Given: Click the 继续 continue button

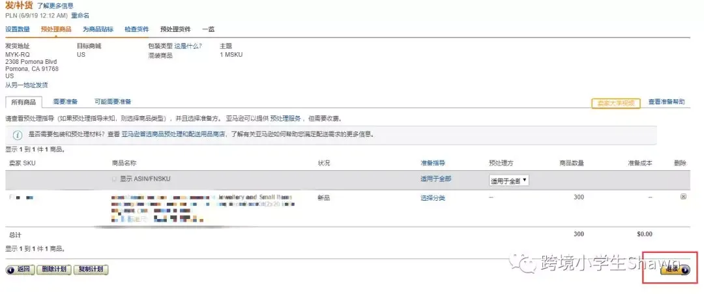Looking at the screenshot, I should tap(675, 269).
